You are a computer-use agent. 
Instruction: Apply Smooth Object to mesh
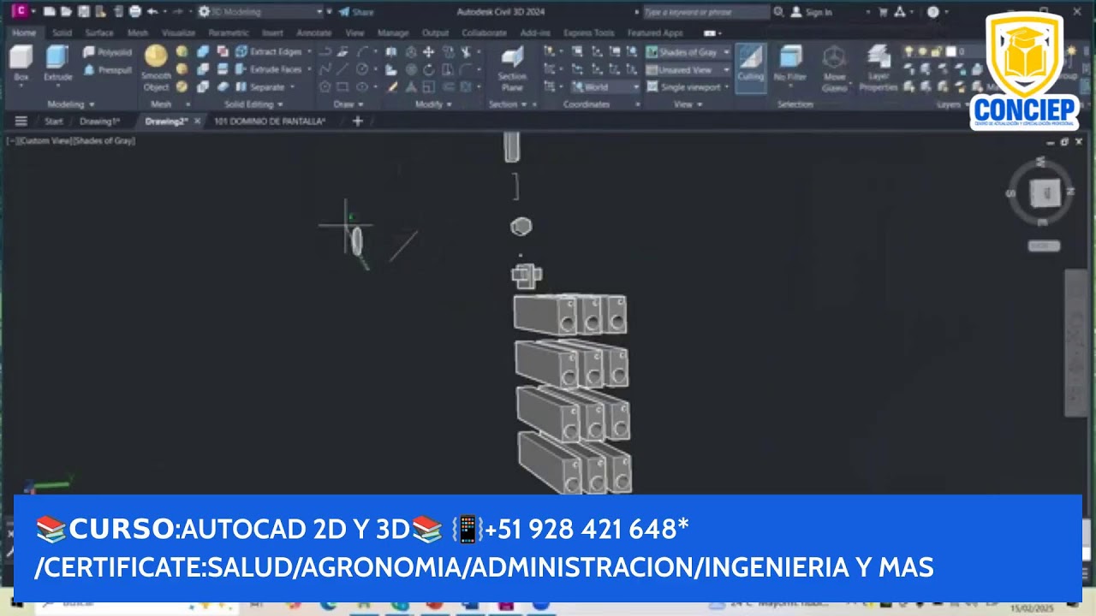[x=156, y=68]
